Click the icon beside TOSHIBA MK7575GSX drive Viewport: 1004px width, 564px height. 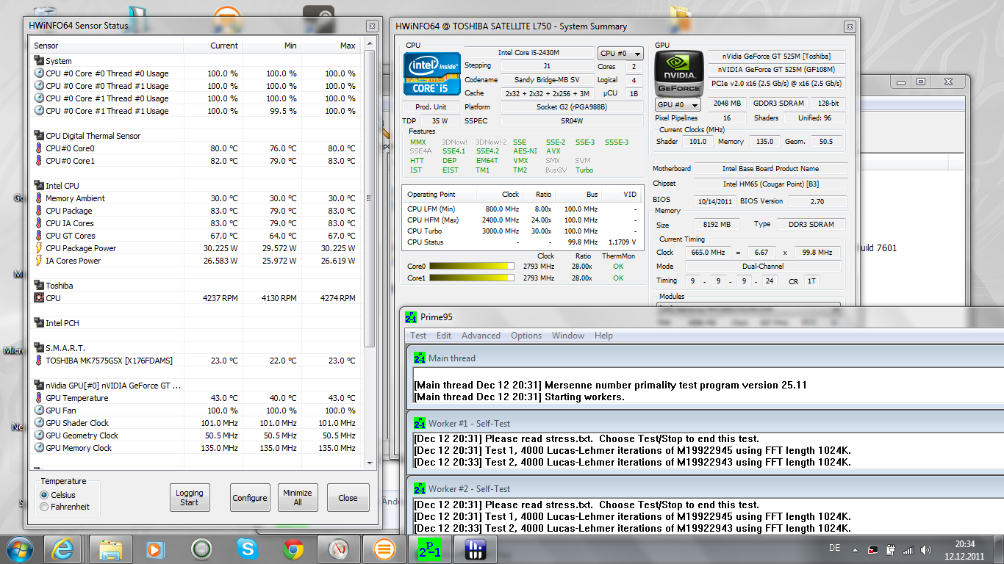click(39, 361)
